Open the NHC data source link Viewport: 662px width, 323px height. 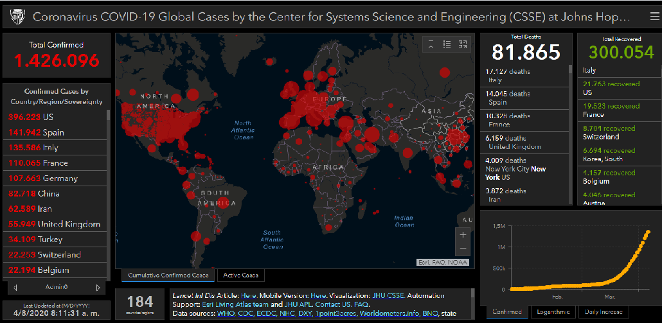pos(287,314)
